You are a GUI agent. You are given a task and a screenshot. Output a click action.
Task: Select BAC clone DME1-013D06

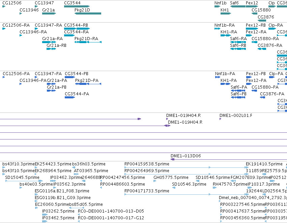(185, 156)
